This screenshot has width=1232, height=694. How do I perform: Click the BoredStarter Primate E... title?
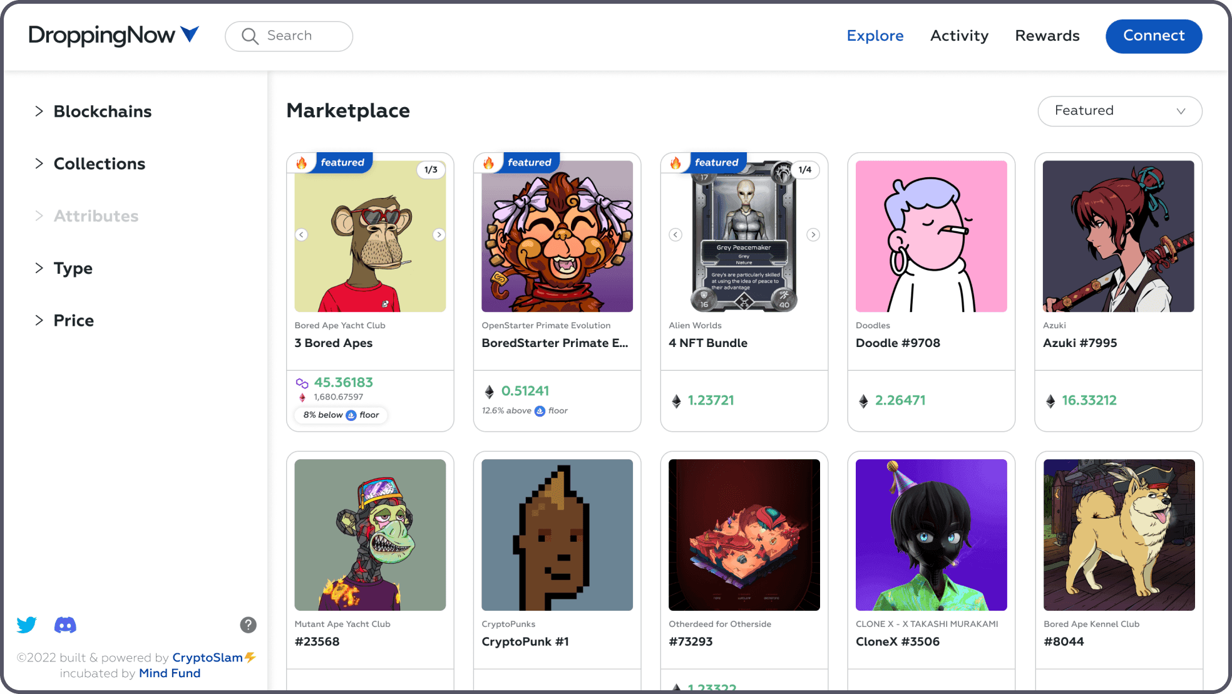pos(555,343)
